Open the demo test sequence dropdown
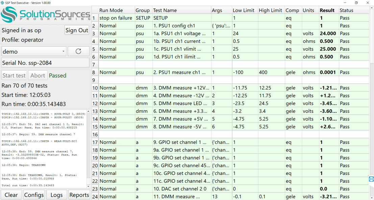Image resolution: width=374 pixels, height=200 pixels. (x=34, y=51)
